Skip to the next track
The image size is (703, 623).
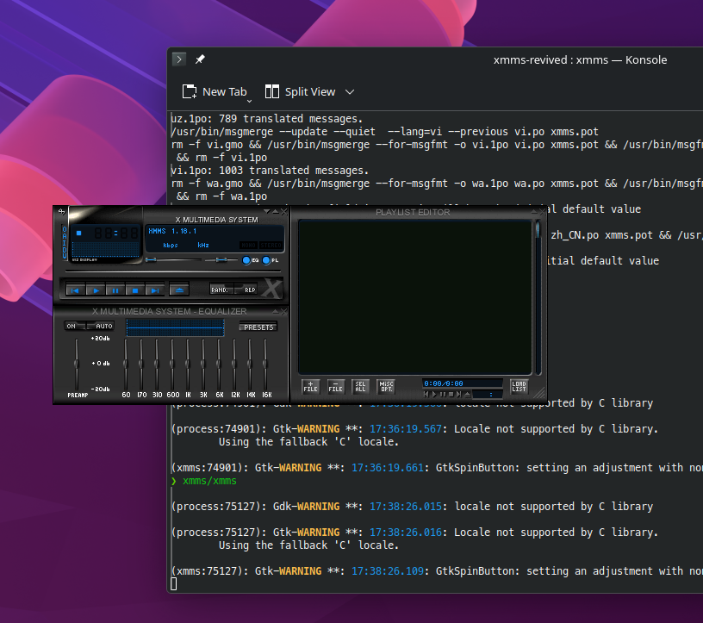tap(154, 290)
